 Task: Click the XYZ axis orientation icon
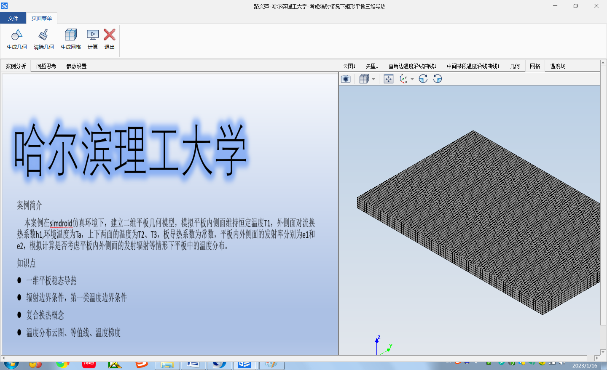click(403, 79)
